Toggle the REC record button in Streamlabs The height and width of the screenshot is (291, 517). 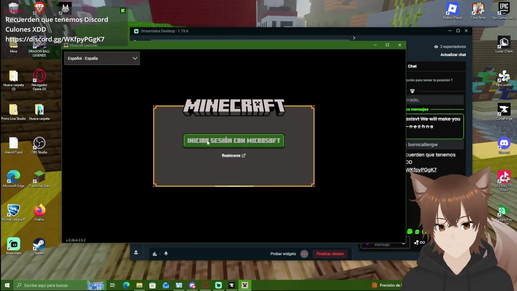[x=304, y=254]
